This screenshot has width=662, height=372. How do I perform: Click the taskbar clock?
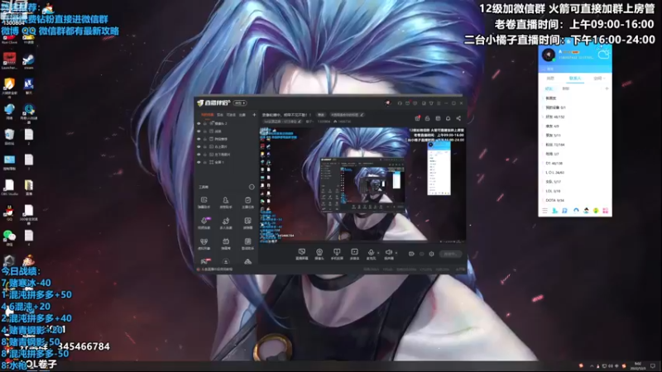637,365
